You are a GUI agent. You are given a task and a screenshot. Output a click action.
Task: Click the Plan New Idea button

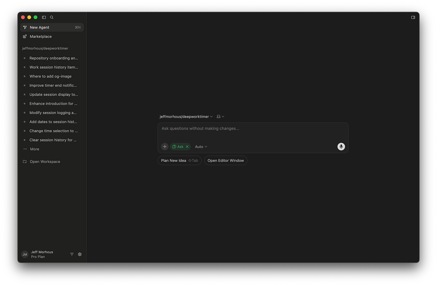[x=179, y=160]
